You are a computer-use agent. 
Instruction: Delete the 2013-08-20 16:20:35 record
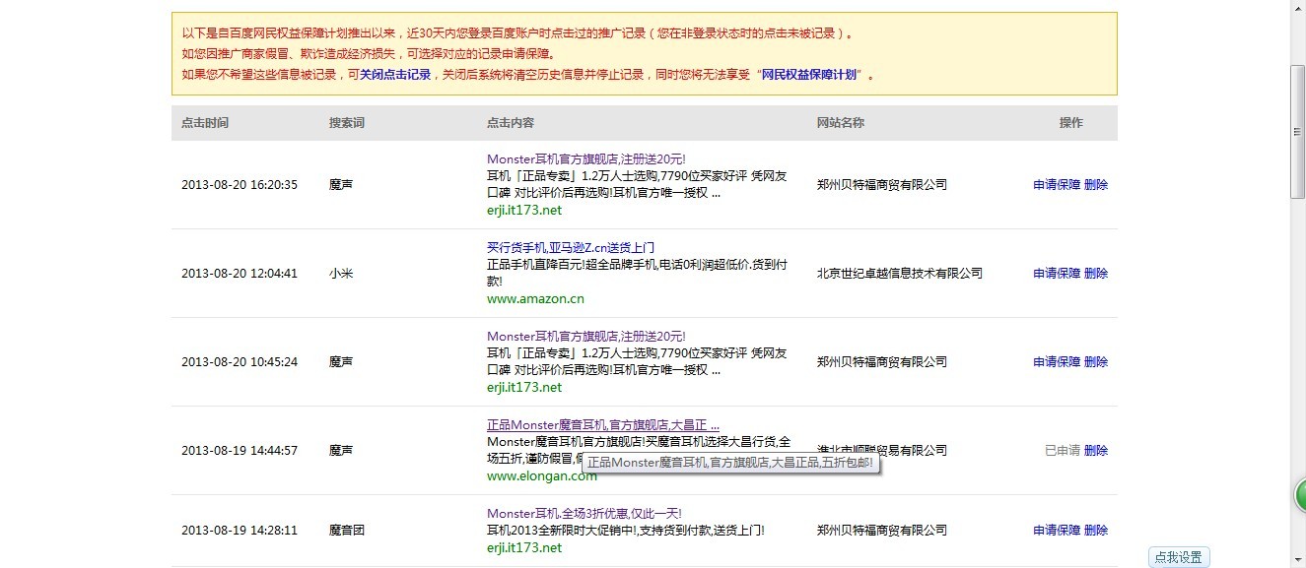(x=1096, y=185)
